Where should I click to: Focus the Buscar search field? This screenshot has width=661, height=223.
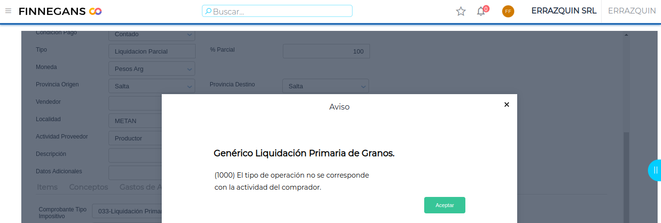point(281,11)
